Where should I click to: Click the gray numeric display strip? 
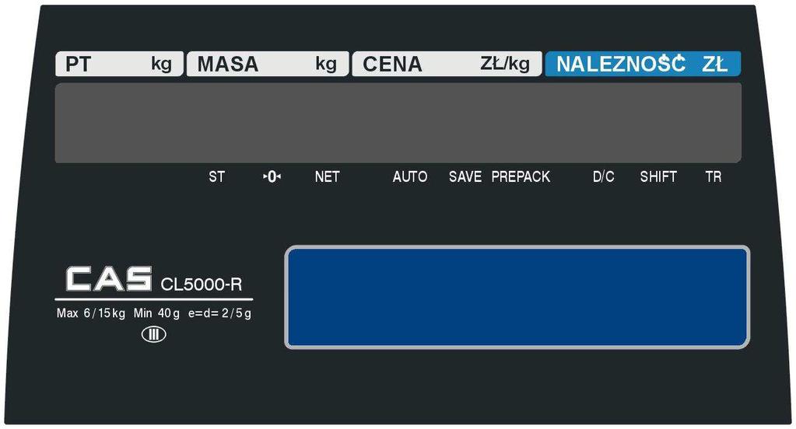[398, 123]
